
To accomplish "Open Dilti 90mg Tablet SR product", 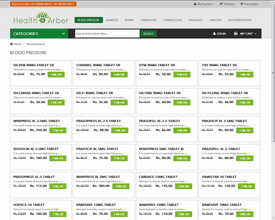I will click(95, 93).
